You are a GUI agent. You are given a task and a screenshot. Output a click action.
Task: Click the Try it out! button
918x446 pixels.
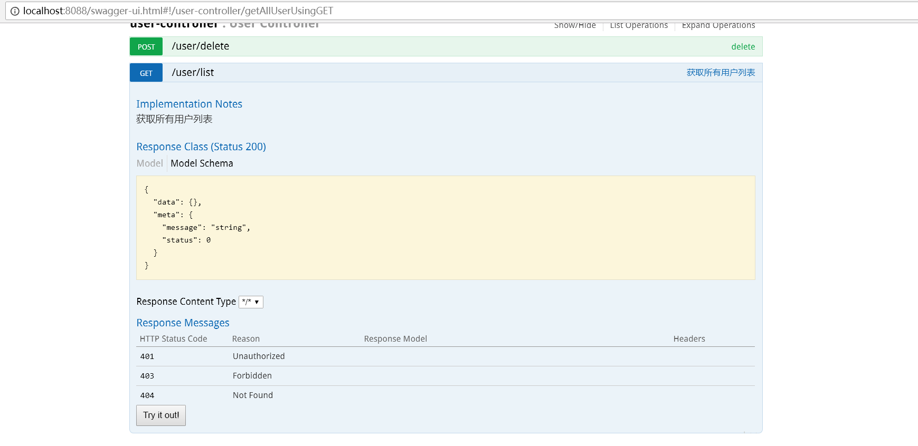click(161, 415)
